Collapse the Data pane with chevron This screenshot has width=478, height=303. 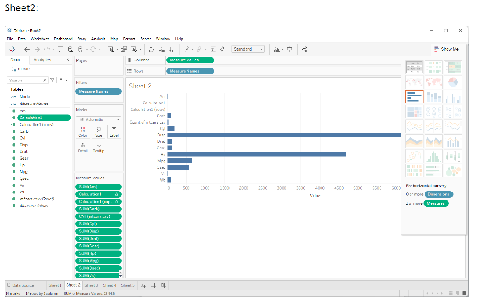(x=68, y=60)
